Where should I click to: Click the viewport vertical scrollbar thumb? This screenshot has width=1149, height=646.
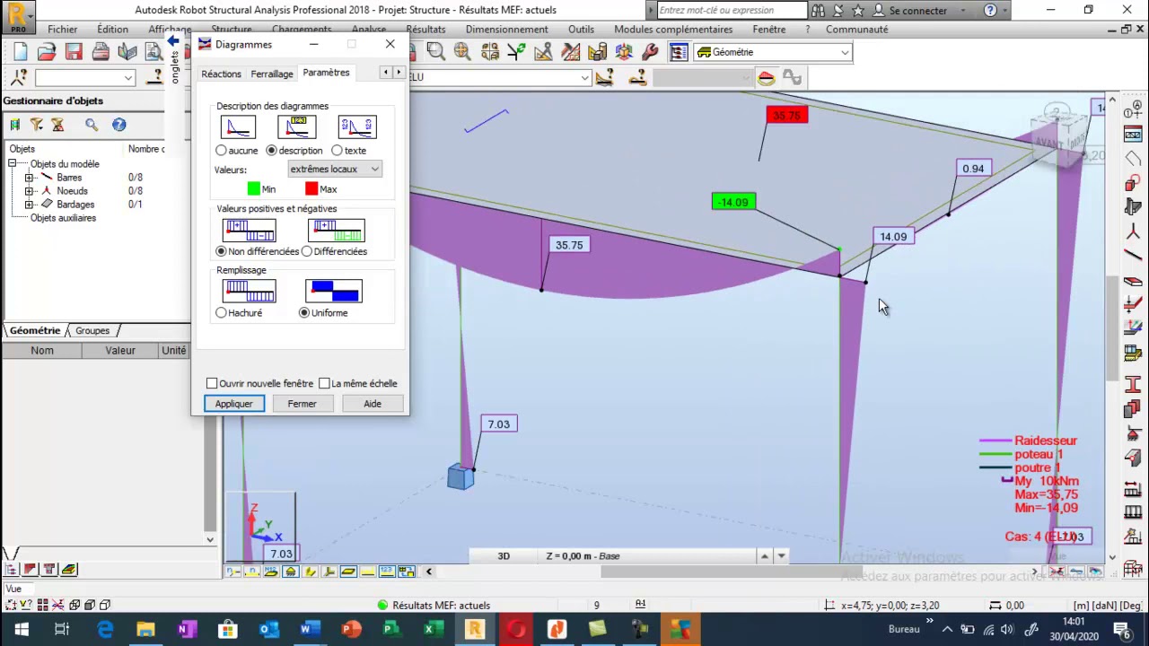pos(1112,328)
